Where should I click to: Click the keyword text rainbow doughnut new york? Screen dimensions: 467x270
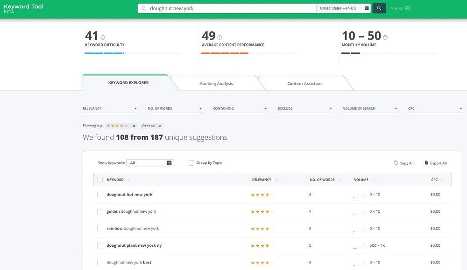[133, 229]
